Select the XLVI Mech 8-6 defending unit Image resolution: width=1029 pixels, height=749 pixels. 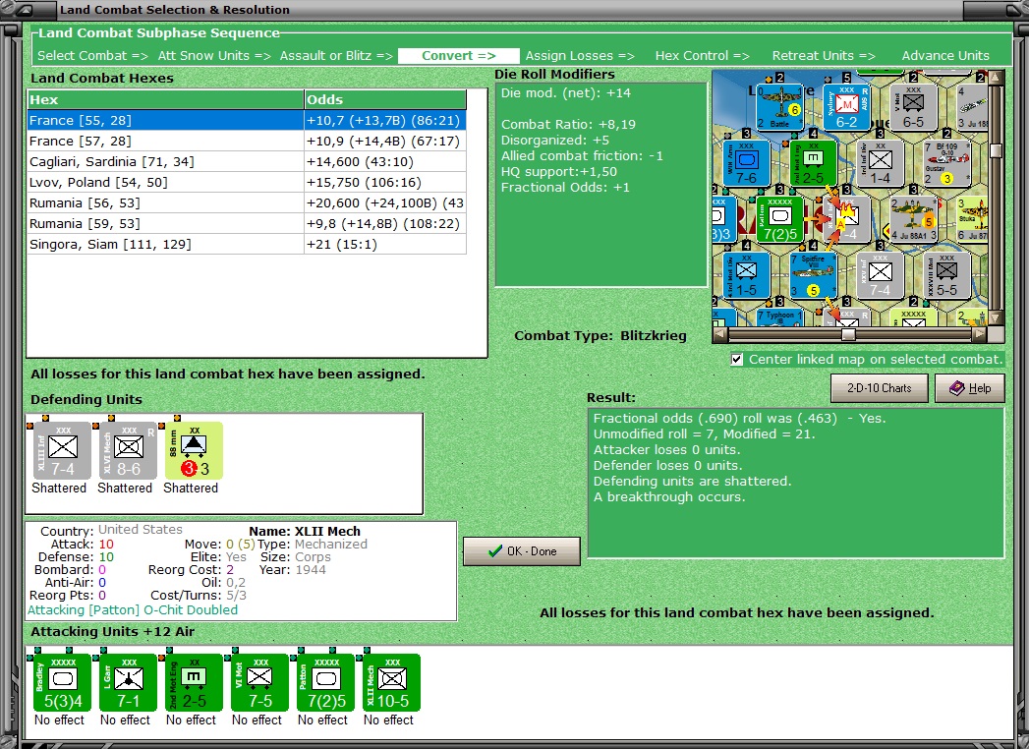tap(128, 451)
